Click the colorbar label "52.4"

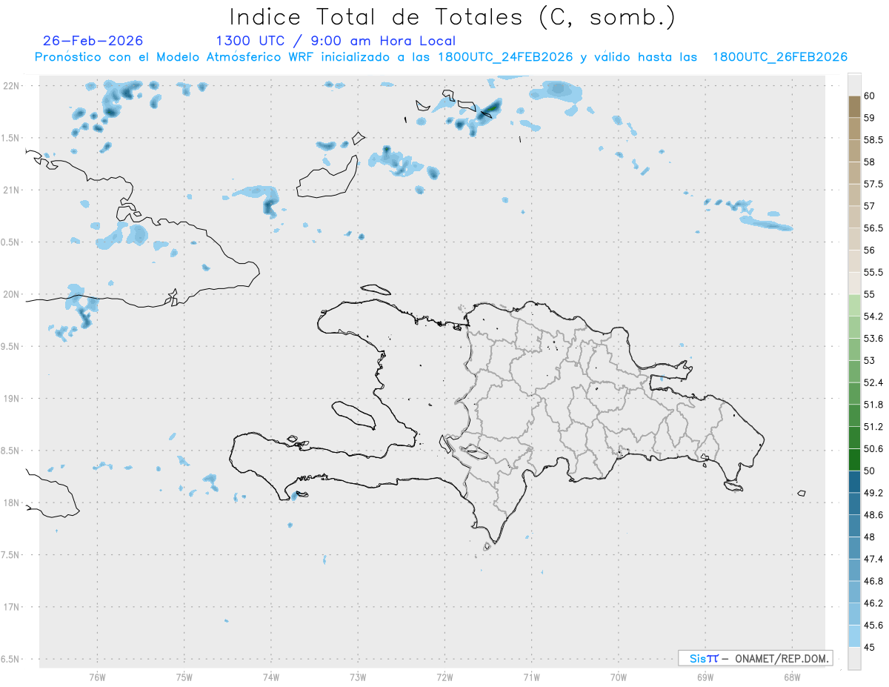point(873,382)
